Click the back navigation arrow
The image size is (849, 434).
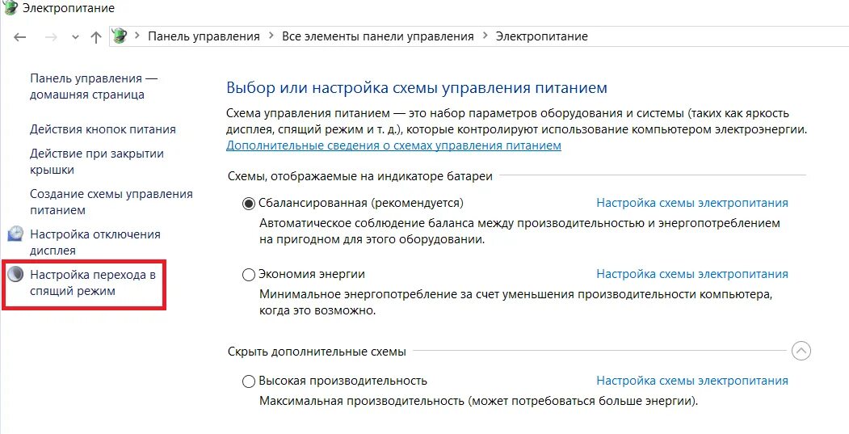point(21,36)
